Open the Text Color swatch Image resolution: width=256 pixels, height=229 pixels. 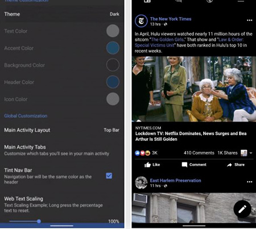pos(113,31)
